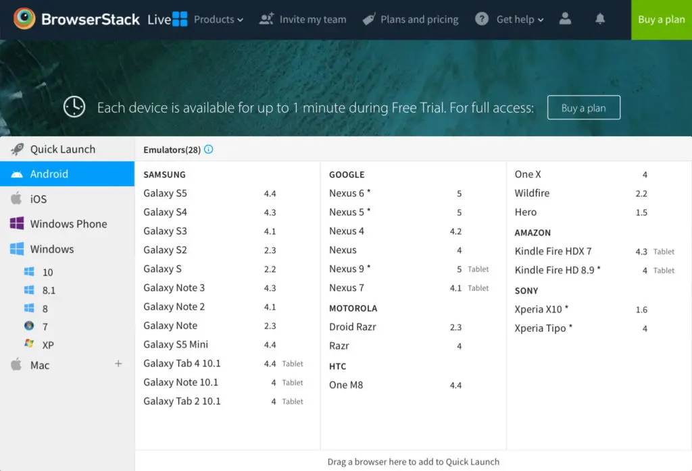Screen dimensions: 692x471
Task: Launch the Galaxy S3 emulator
Action: pyautogui.click(x=209, y=231)
